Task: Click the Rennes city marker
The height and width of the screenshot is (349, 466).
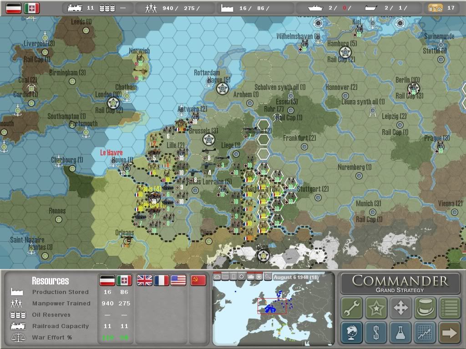Action: [59, 219]
